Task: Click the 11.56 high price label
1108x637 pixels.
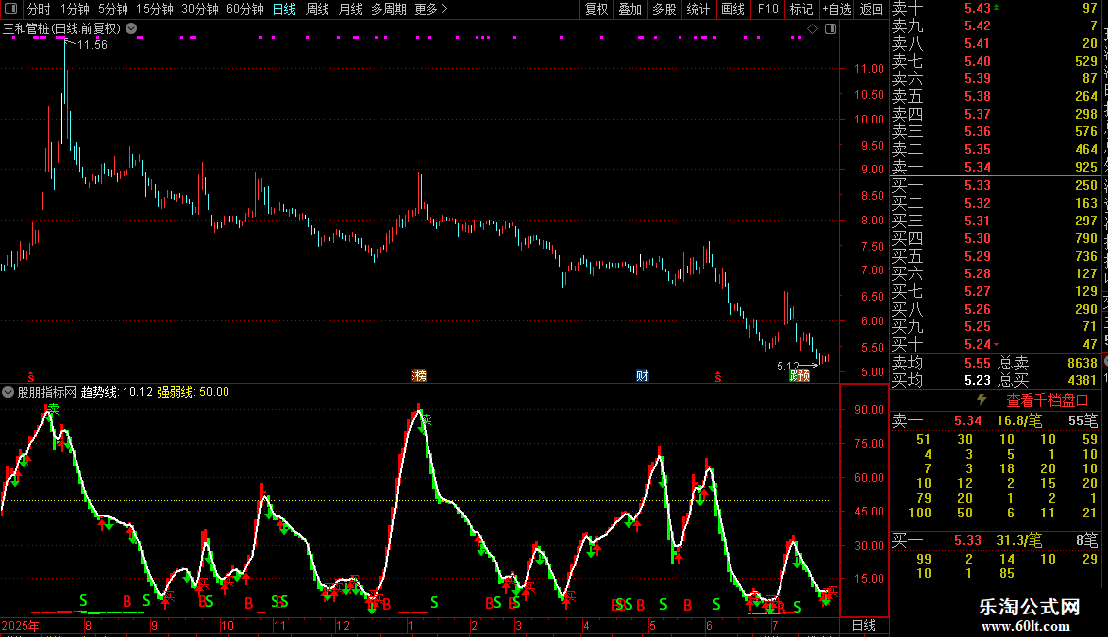Action: (92, 45)
